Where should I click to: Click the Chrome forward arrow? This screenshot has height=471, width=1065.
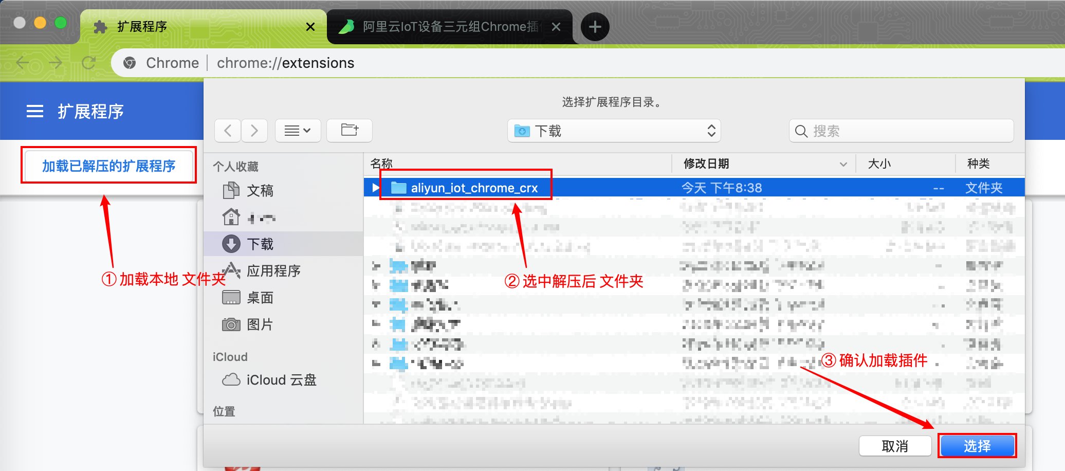point(56,63)
